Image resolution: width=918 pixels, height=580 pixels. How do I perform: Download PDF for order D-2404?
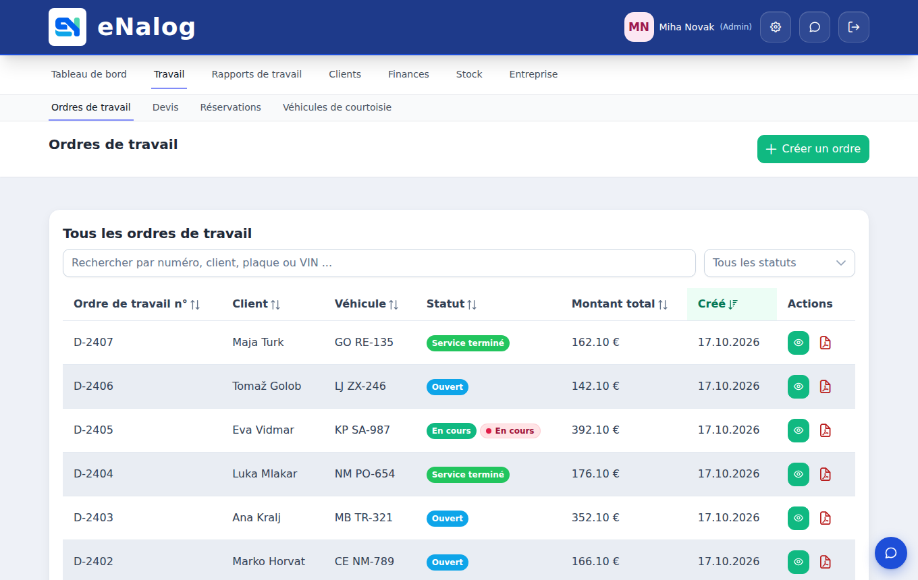[825, 474]
